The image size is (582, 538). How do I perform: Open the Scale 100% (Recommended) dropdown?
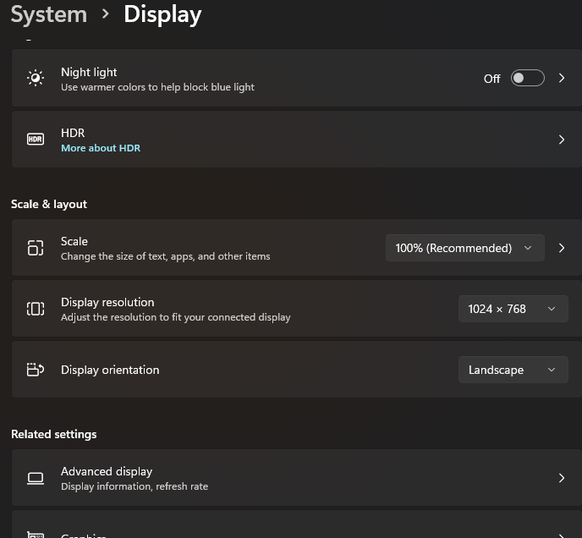464,248
